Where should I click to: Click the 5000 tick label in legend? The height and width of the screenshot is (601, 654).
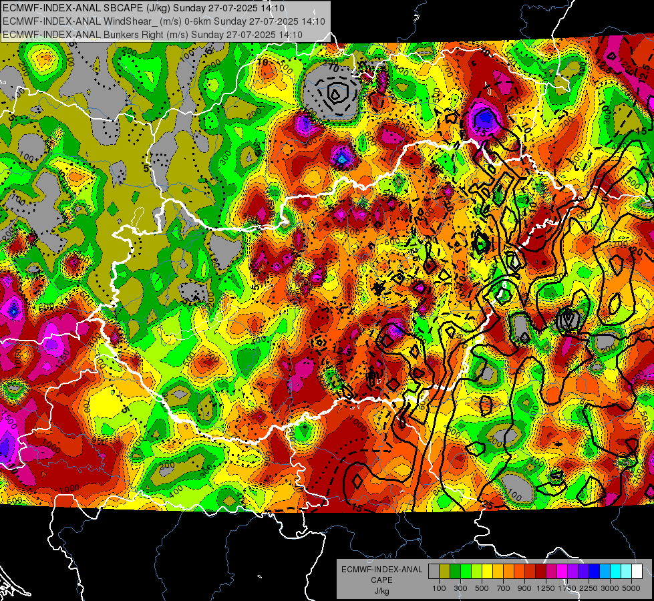(631, 588)
